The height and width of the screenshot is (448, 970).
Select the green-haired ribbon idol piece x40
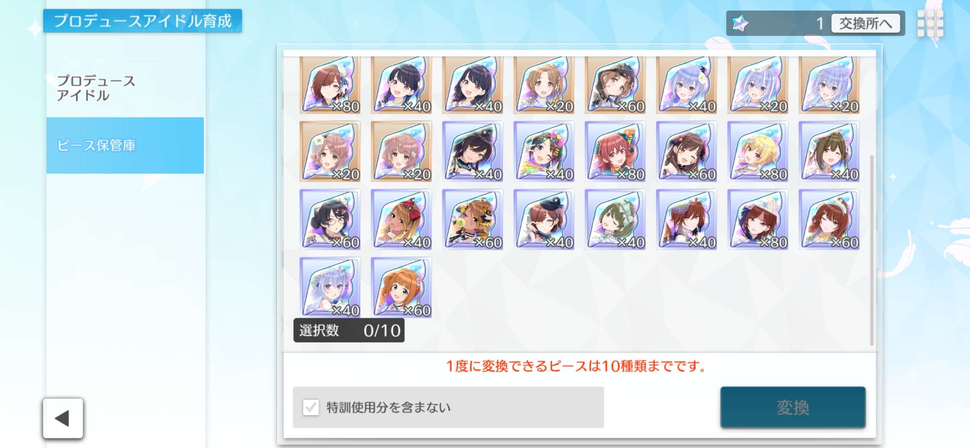click(615, 219)
